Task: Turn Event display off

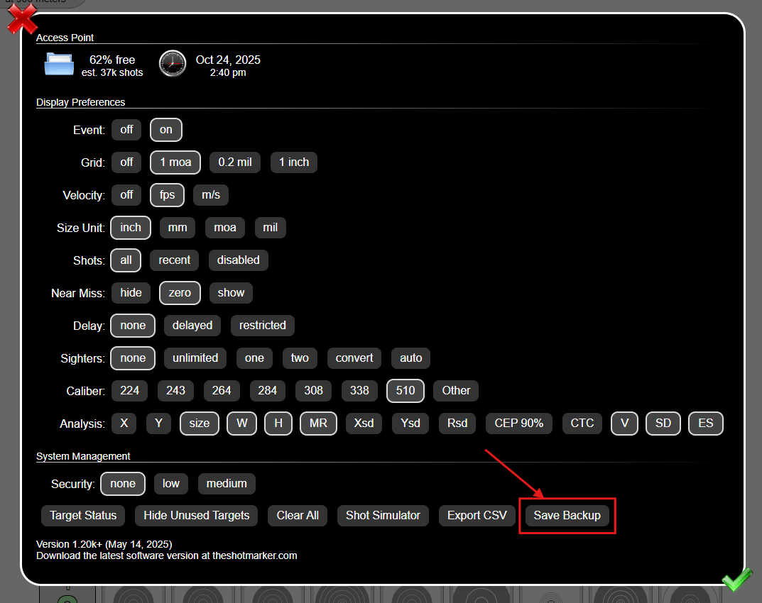Action: coord(126,130)
